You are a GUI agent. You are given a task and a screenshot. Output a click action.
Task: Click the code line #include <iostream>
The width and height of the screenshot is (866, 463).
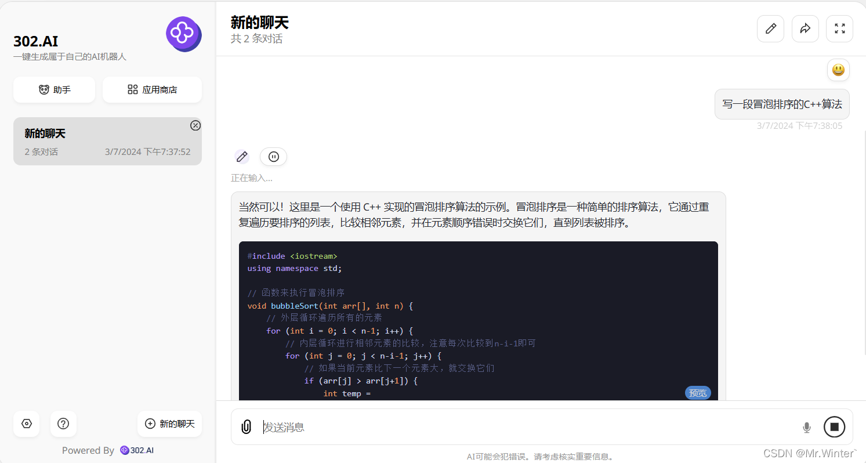[292, 256]
